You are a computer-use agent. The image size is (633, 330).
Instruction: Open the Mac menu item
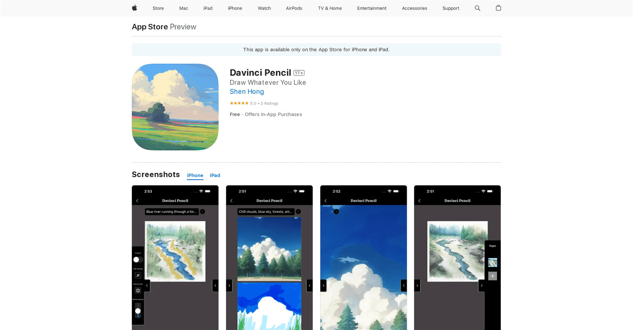[x=184, y=8]
